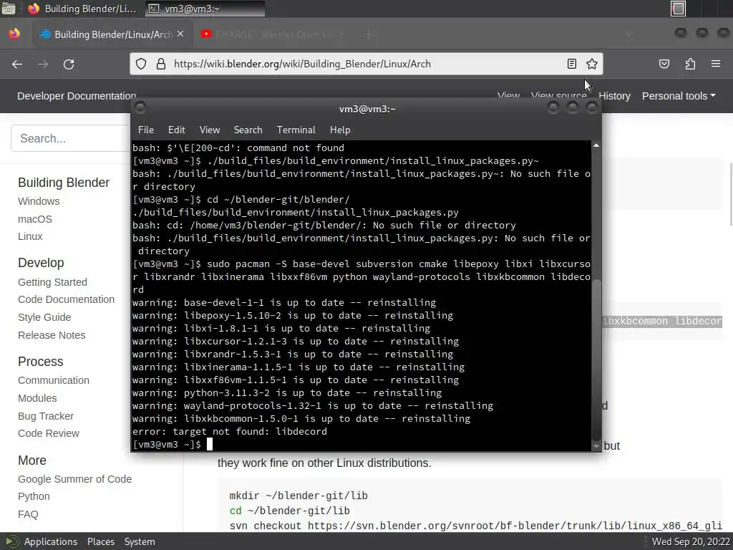Select vm3@vm3:~ taskbar window entry
This screenshot has width=733, height=550.
point(205,9)
